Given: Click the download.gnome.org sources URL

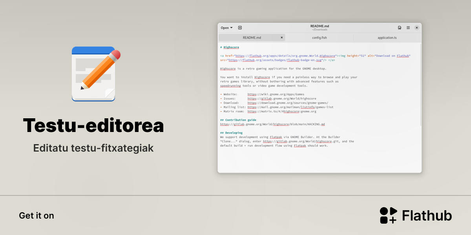Looking at the screenshot, I should (x=288, y=103).
